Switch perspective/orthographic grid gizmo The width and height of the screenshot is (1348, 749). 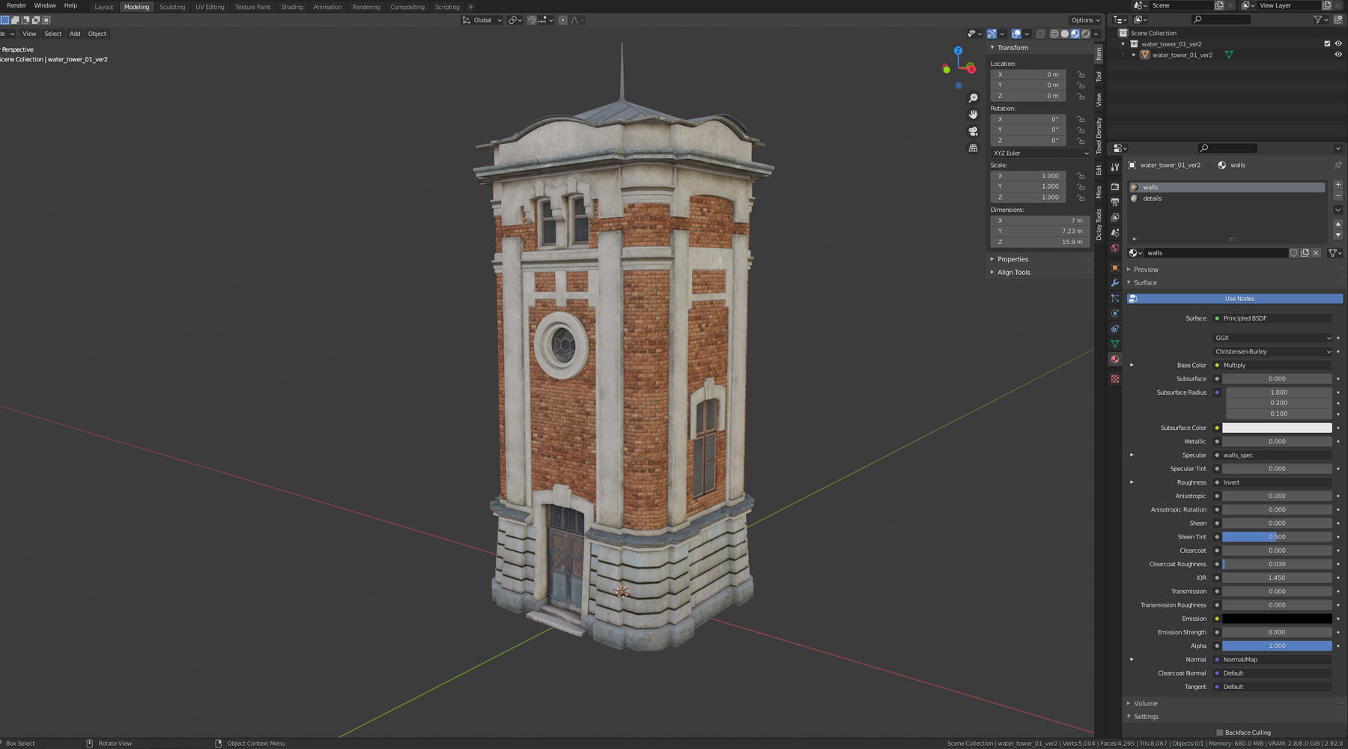click(x=973, y=148)
